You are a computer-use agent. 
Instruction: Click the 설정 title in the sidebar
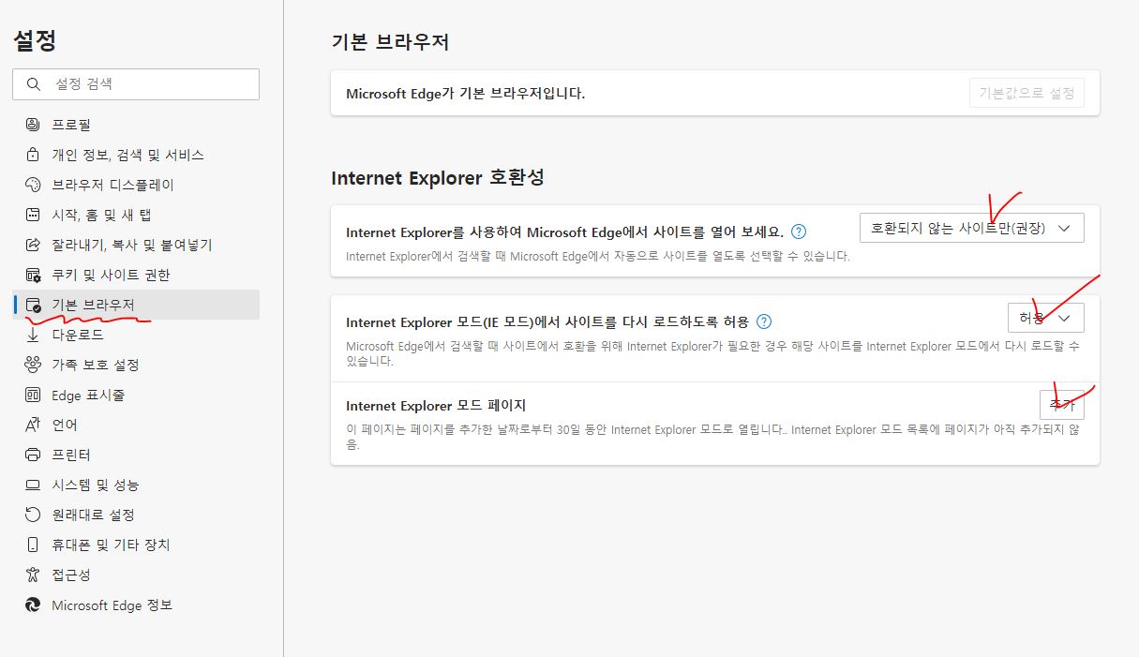tap(35, 40)
